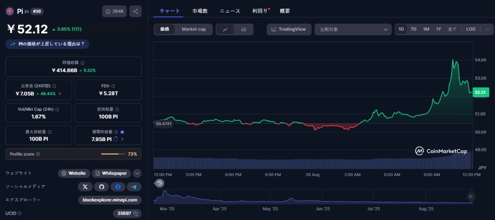The height and width of the screenshot is (220, 495).
Task: Show info icon for 総供給量
Action: [x=117, y=109]
